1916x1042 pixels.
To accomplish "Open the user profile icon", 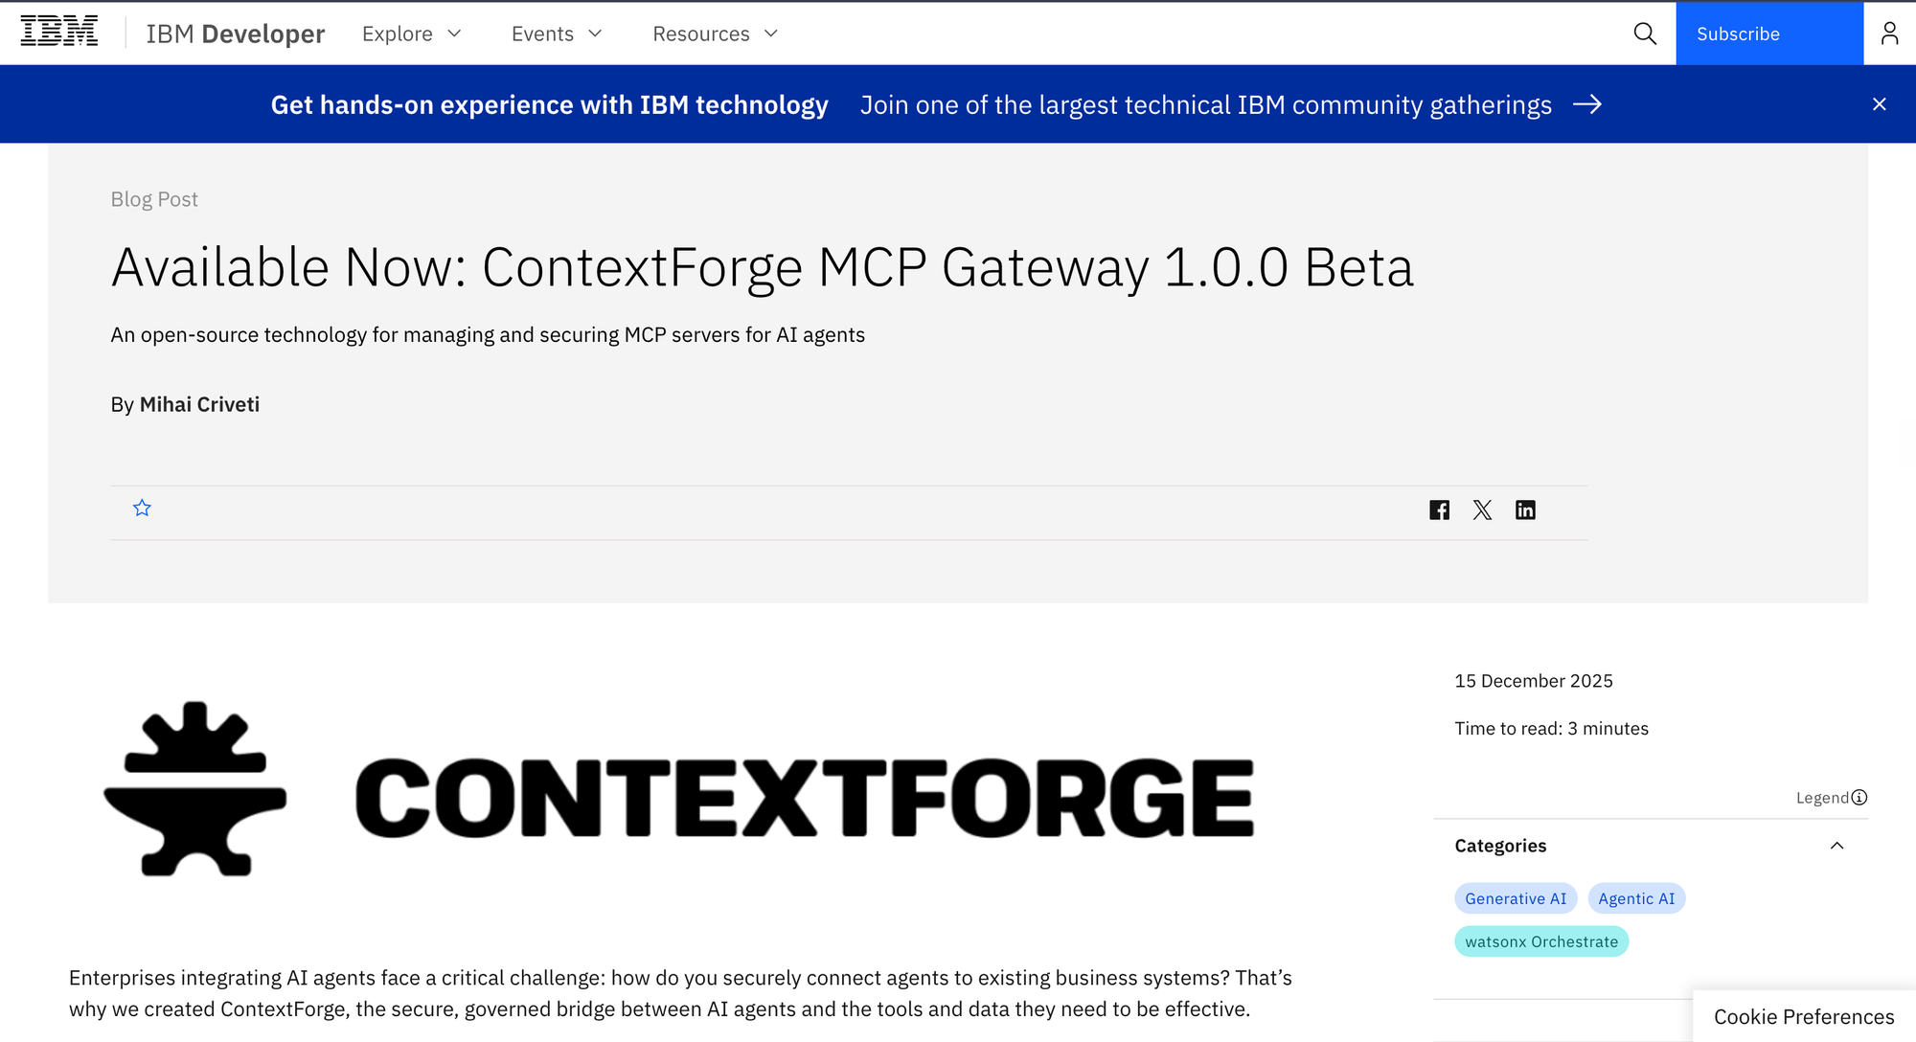I will pyautogui.click(x=1889, y=34).
